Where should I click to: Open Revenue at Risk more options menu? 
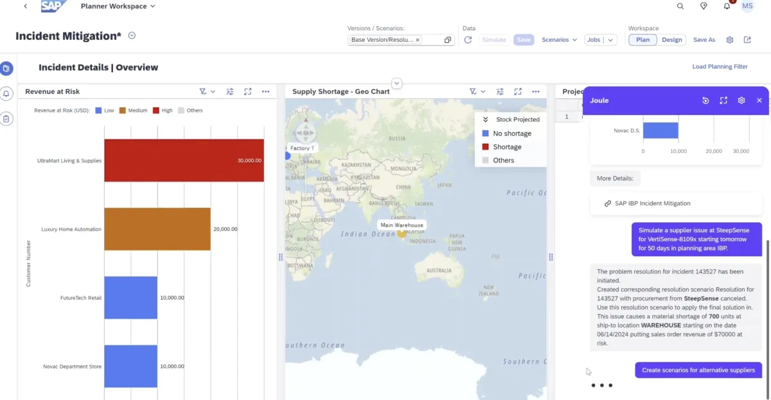click(265, 92)
